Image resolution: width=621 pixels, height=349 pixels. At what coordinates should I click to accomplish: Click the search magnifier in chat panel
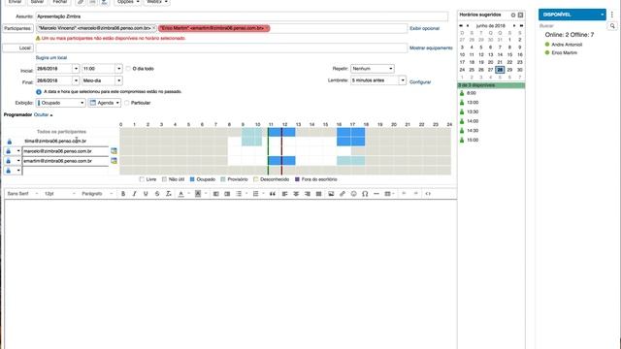[x=612, y=26]
